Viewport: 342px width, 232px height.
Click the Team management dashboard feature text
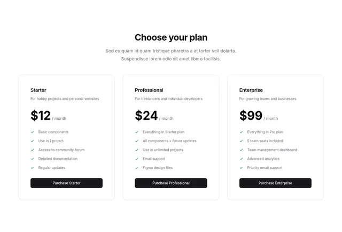pos(272,150)
